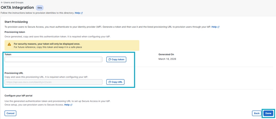
Task: Click the Done button
Action: click(x=268, y=113)
